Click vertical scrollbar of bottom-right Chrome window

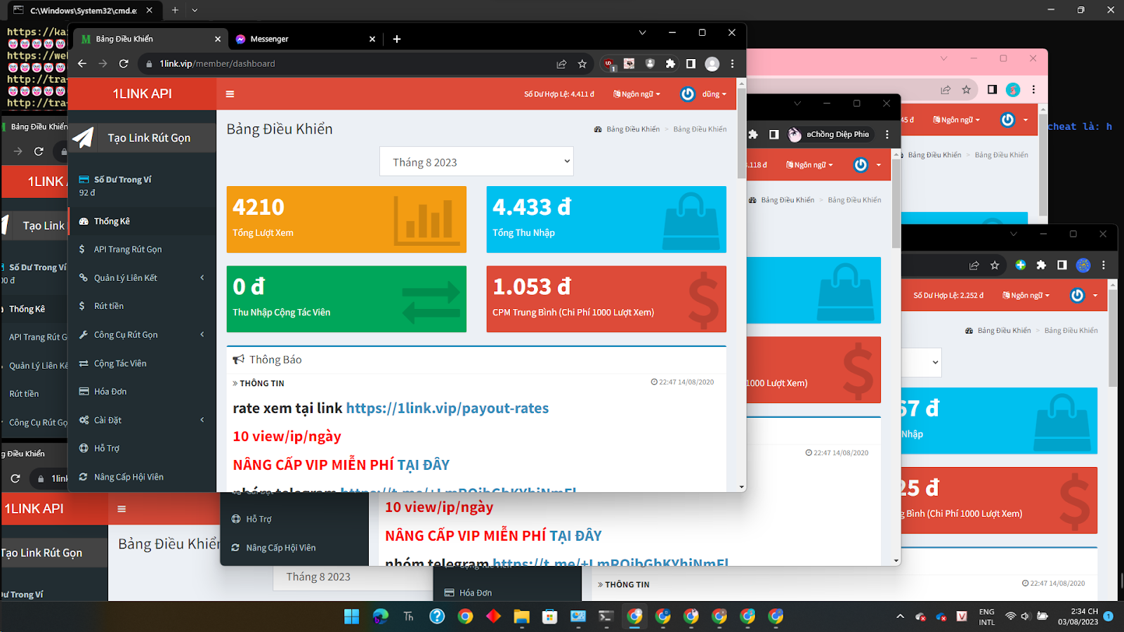1113,337
